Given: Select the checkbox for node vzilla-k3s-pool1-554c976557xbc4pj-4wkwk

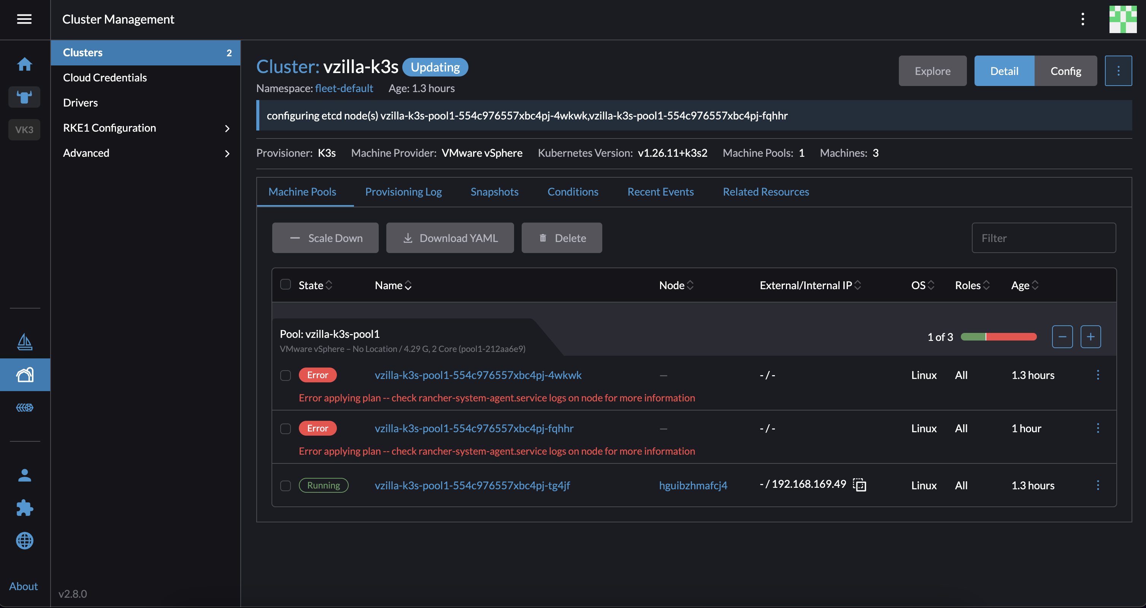Looking at the screenshot, I should (285, 375).
